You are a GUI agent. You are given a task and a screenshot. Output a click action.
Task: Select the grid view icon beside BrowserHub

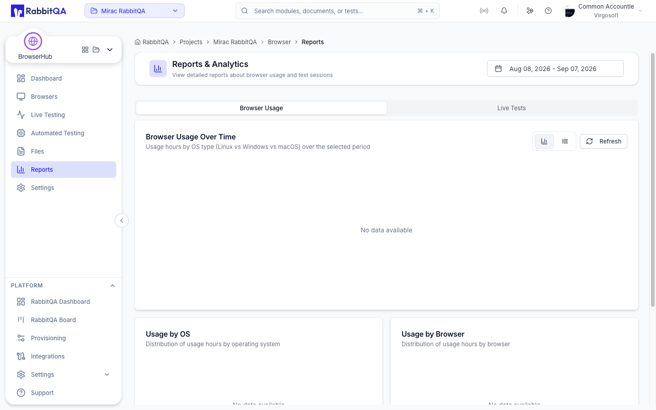[85, 50]
